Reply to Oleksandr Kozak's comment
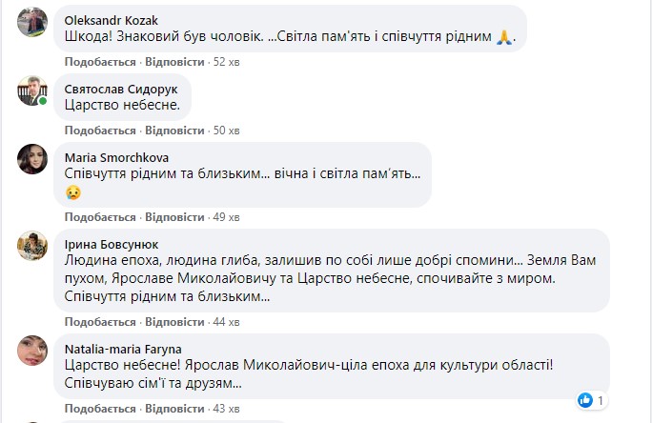 tap(174, 61)
